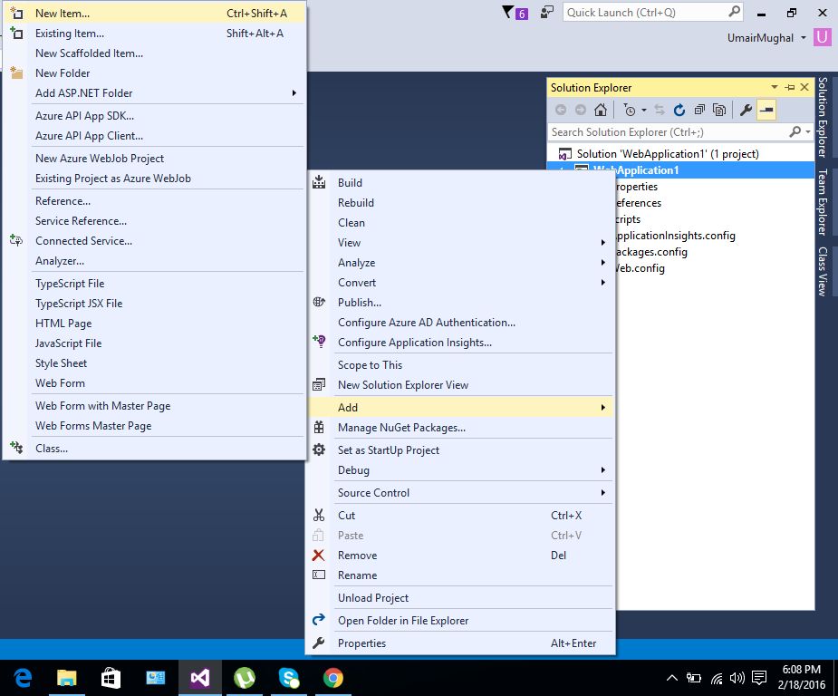Expand Add ASP.NET Folder submenu
Image resolution: width=838 pixels, height=696 pixels.
click(x=154, y=93)
